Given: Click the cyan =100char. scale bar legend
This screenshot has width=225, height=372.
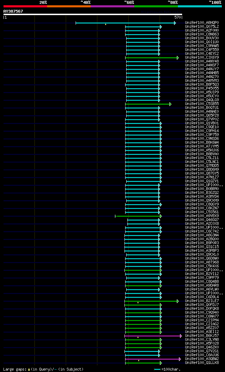Looking at the screenshot, I should coord(157,370).
